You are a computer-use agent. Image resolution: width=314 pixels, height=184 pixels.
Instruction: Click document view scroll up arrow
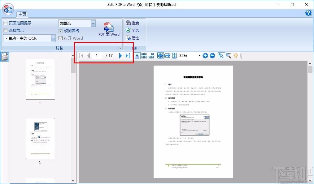tap(310, 63)
